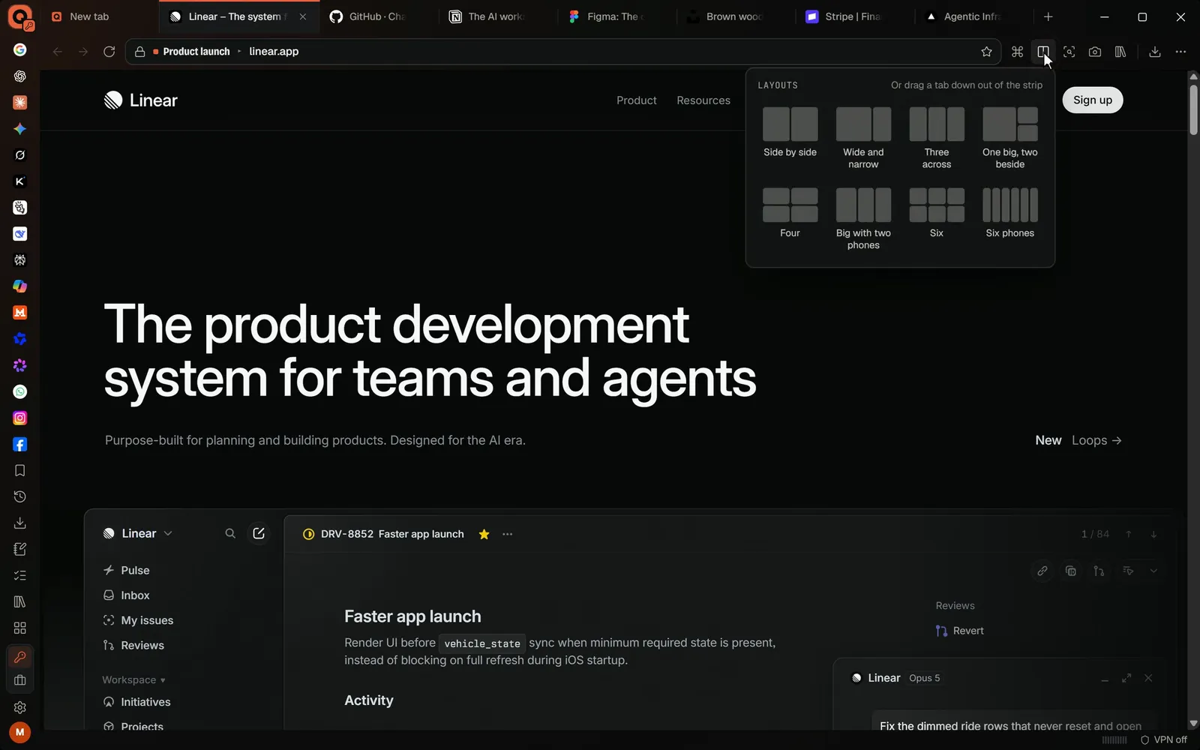The image size is (1200, 750).
Task: Collapse the Workspace section in sidebar
Action: (133, 680)
